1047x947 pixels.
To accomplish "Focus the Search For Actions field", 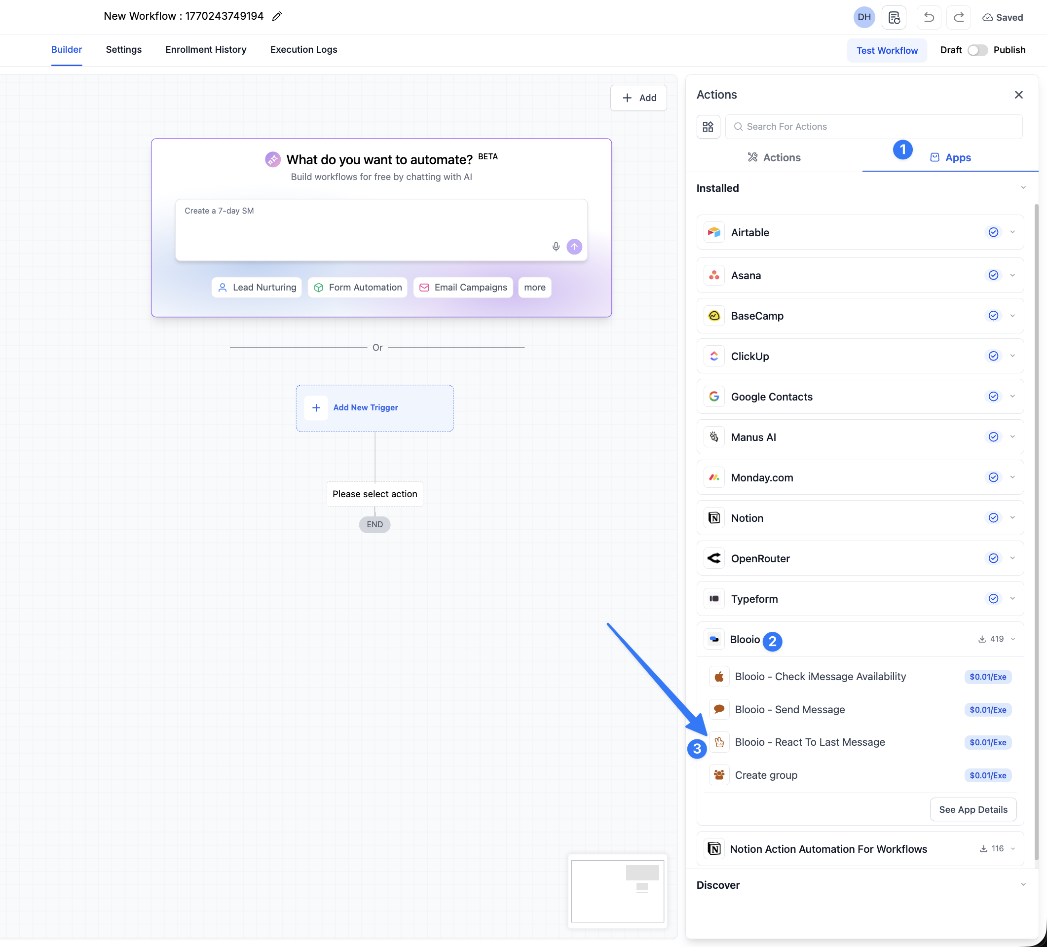I will coord(873,127).
